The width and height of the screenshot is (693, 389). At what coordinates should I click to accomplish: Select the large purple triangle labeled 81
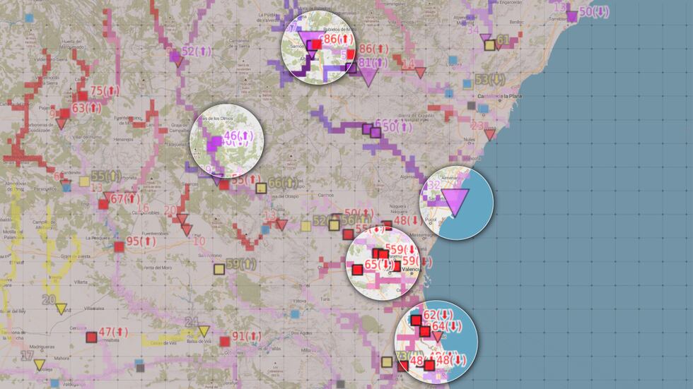pos(367,76)
